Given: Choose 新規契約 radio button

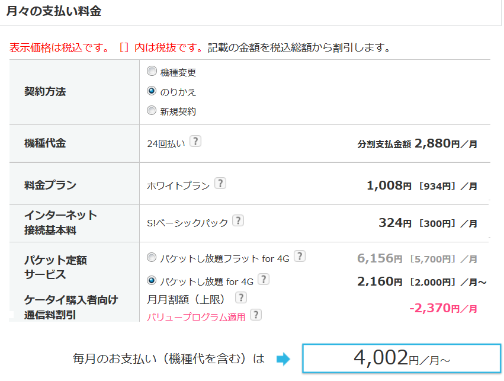Looking at the screenshot, I should click(152, 110).
